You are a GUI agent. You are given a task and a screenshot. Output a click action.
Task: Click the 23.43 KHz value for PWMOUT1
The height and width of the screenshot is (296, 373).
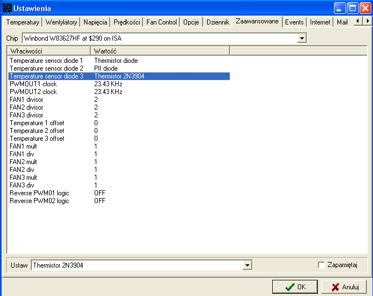[x=108, y=84]
